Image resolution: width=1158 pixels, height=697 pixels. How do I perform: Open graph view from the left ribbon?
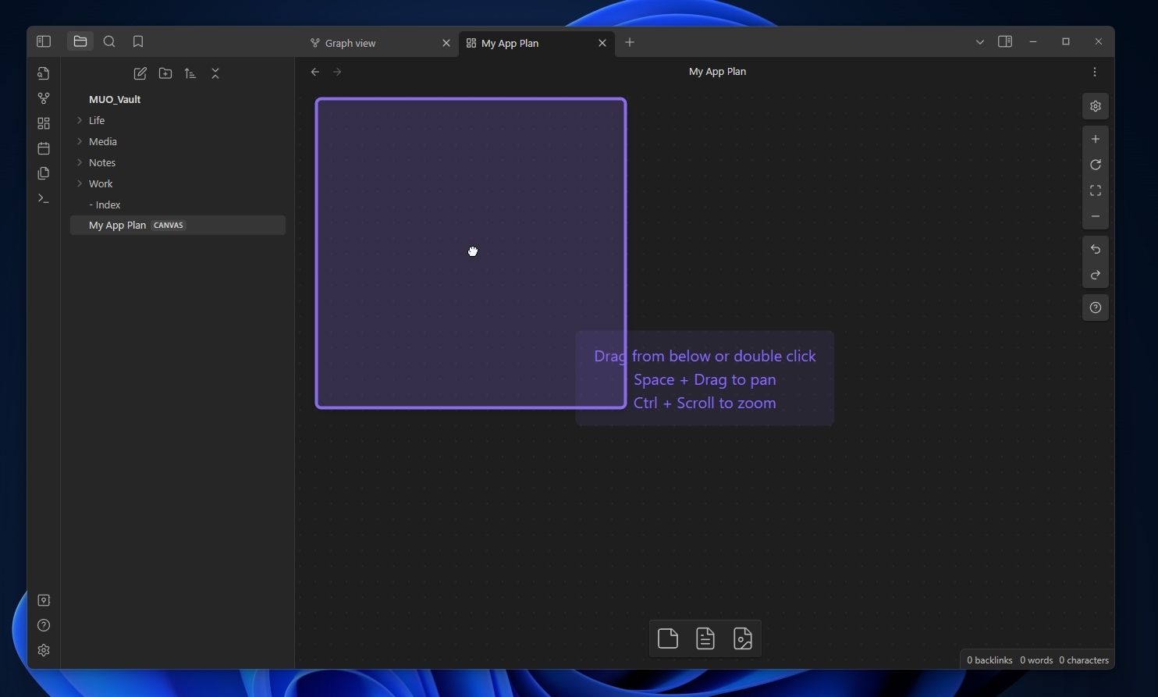pyautogui.click(x=44, y=98)
